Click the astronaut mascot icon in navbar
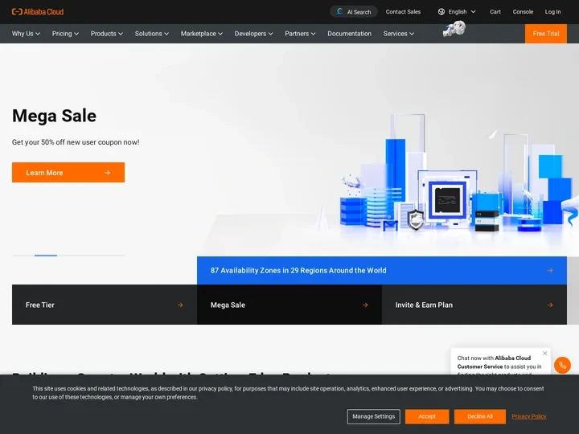This screenshot has height=434, width=579. [454, 29]
